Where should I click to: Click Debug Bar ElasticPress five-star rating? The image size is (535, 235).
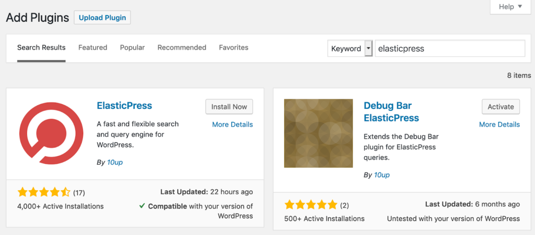[x=310, y=205]
